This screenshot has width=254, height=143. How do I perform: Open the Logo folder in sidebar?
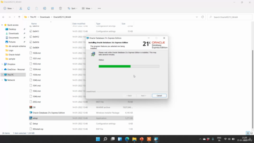11,50
